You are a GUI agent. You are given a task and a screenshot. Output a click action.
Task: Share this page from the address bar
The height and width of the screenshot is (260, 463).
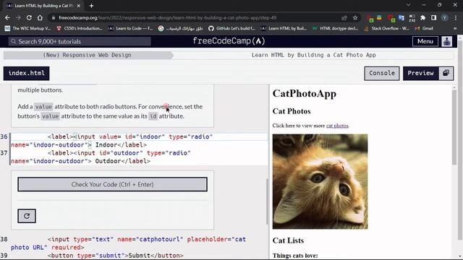[x=344, y=17]
